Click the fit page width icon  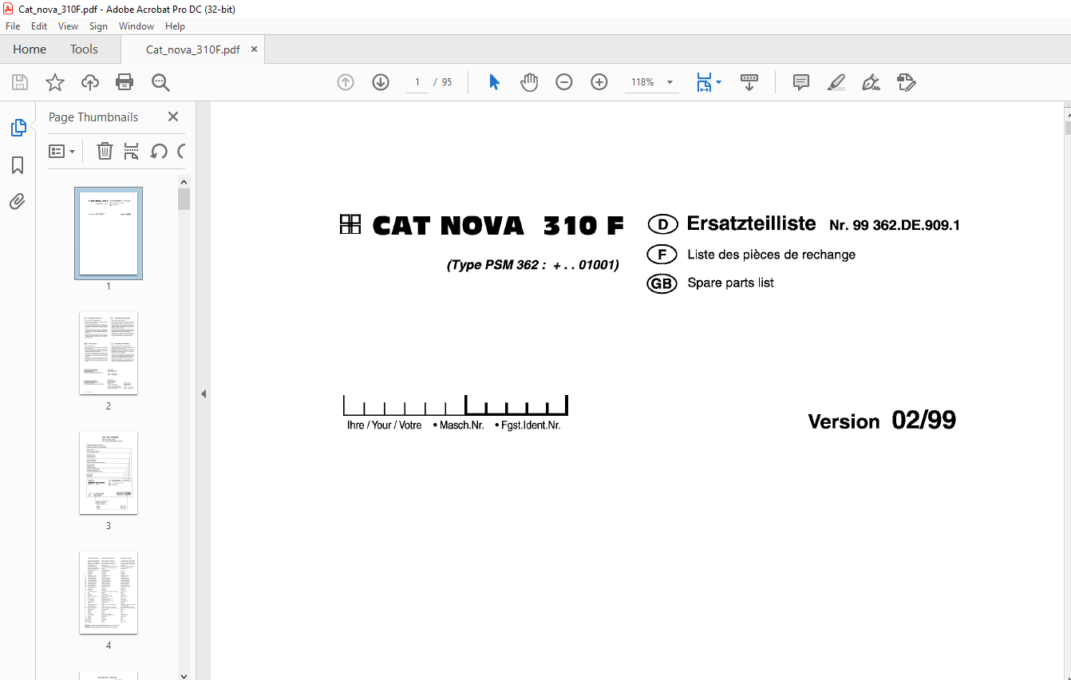pos(704,82)
